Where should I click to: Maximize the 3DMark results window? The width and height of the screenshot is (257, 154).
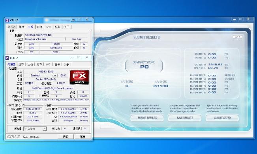pyautogui.click(x=240, y=19)
